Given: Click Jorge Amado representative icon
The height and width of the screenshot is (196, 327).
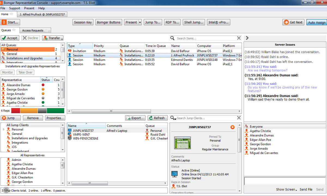Looking at the screenshot, I should pos(4,94).
